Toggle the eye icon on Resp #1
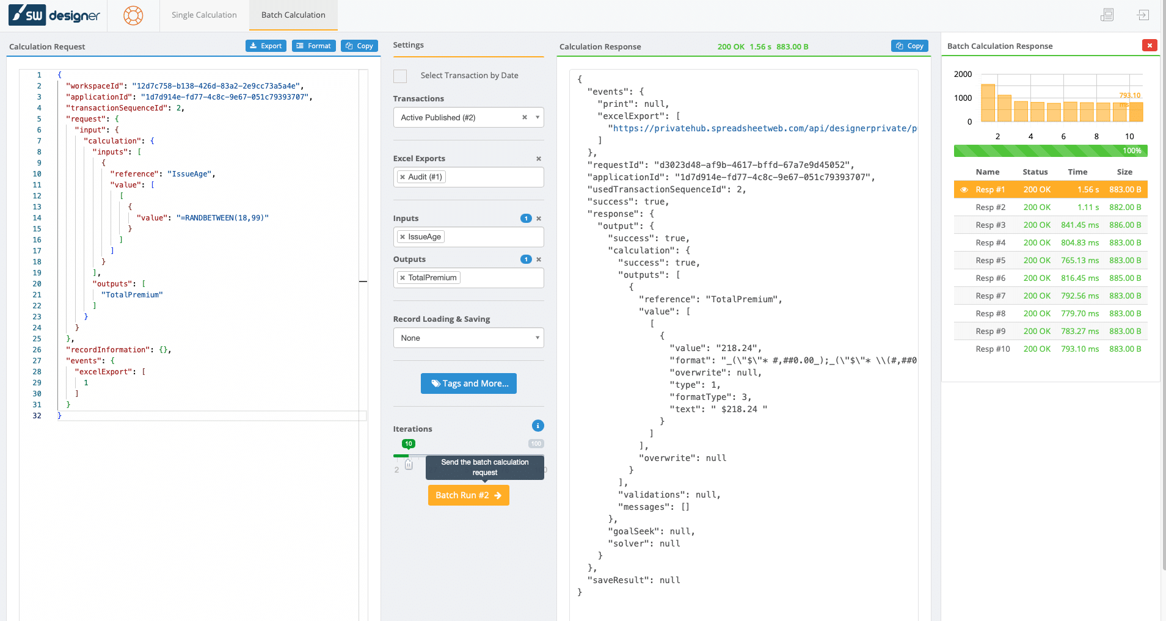This screenshot has height=621, width=1166. pyautogui.click(x=964, y=190)
